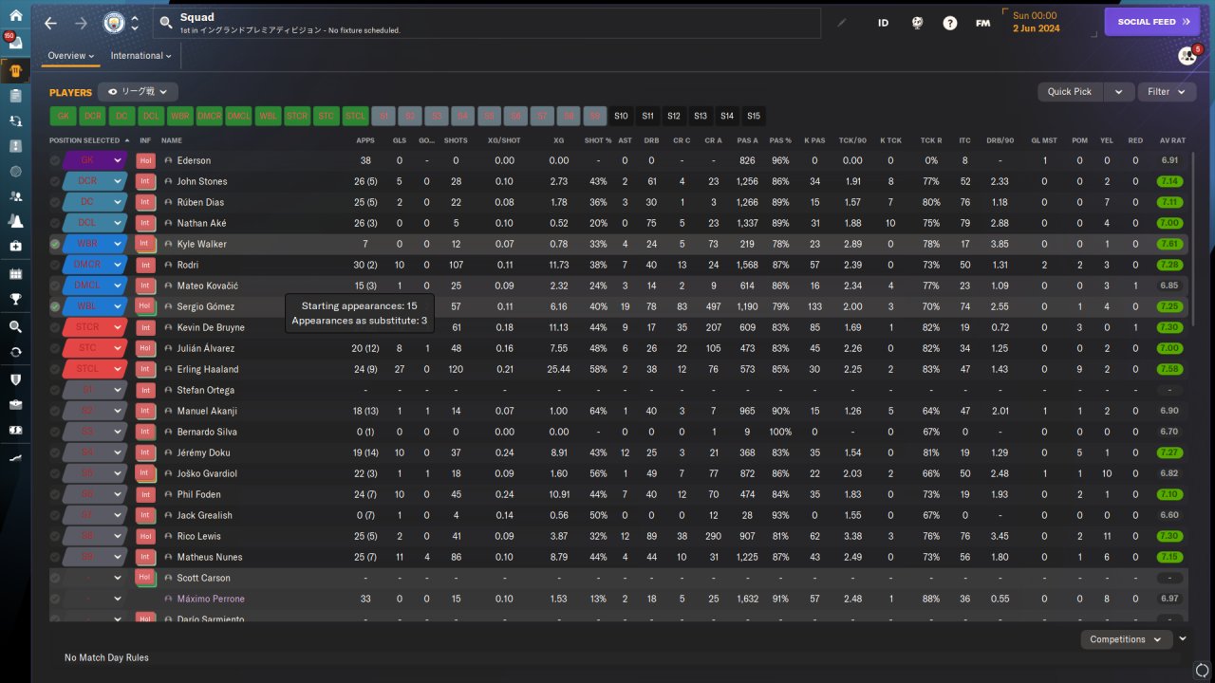Toggle the ID button in the top bar
This screenshot has width=1215, height=683.
(x=883, y=23)
